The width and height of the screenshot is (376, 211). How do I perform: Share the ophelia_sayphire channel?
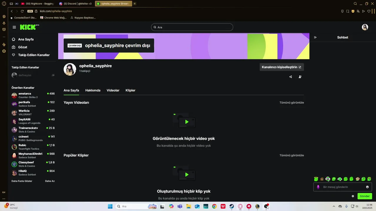(291, 77)
